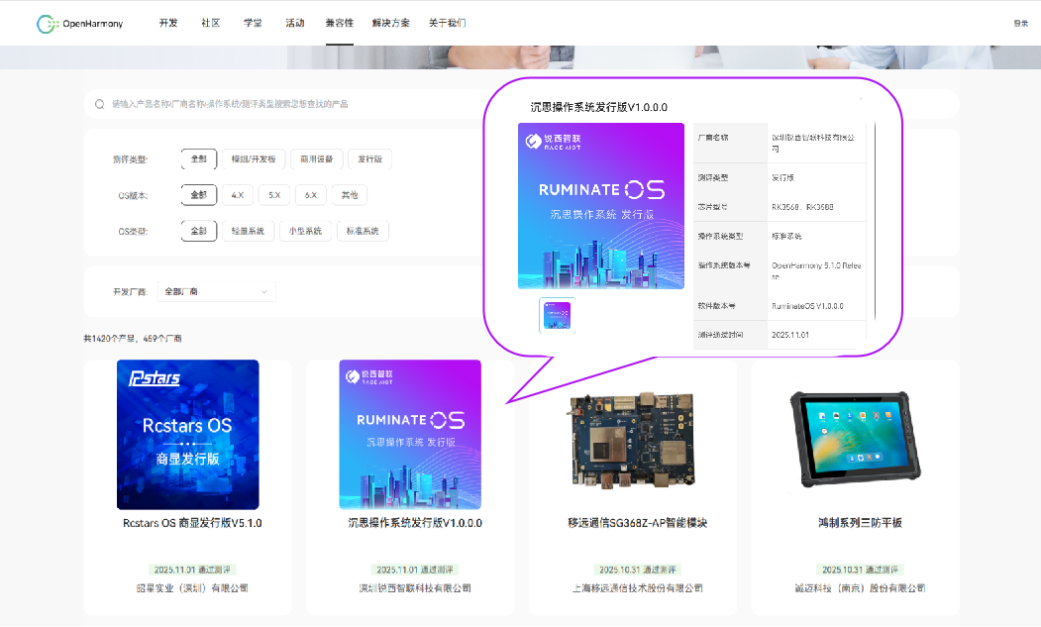Open the 移远通信 SG368Z-AP module board image

tap(633, 435)
